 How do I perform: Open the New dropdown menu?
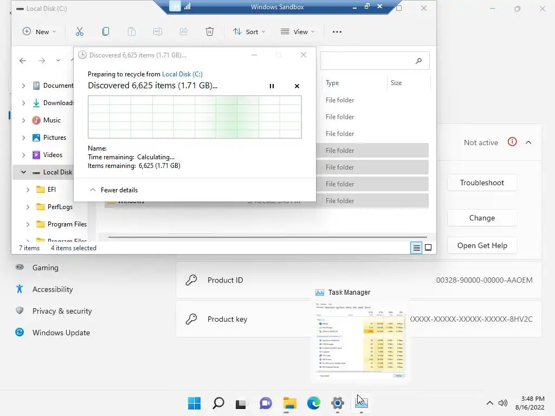(39, 32)
